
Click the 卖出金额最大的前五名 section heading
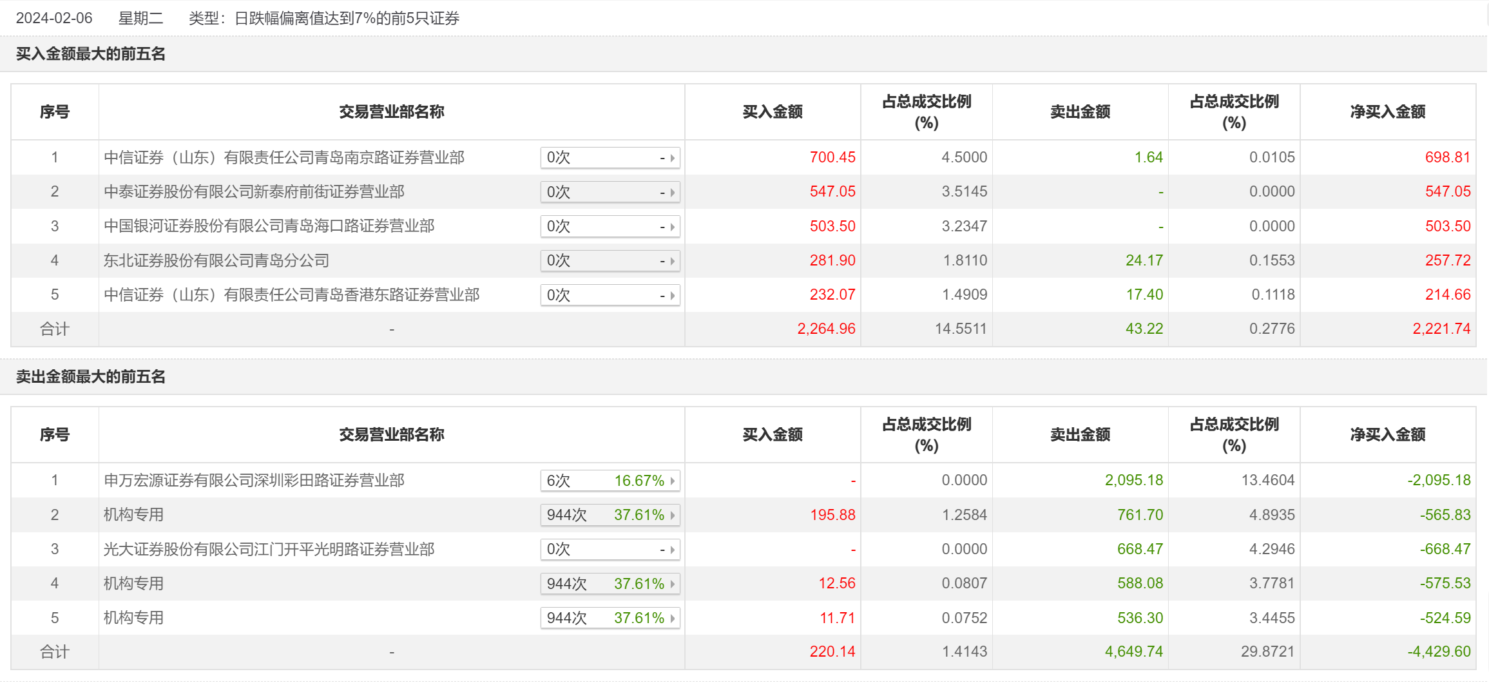(x=91, y=377)
